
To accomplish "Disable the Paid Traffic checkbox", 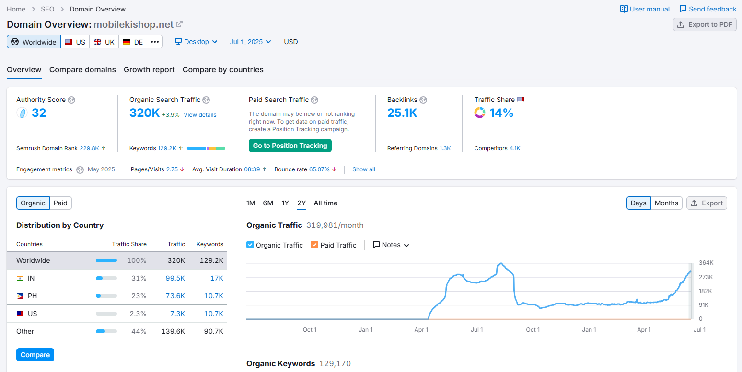I will 314,245.
